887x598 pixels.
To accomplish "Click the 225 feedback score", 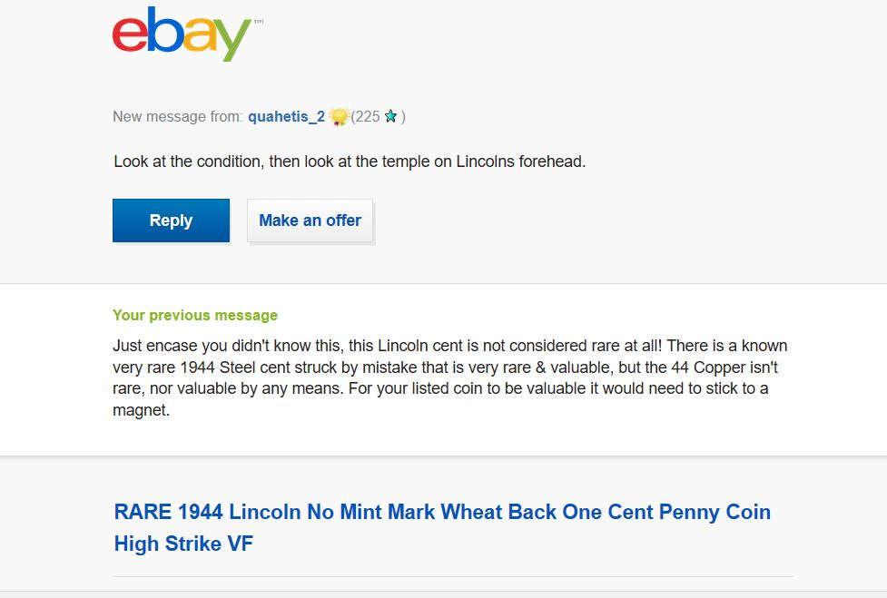I will coord(367,117).
